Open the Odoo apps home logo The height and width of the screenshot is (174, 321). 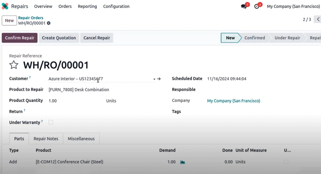tap(5, 6)
